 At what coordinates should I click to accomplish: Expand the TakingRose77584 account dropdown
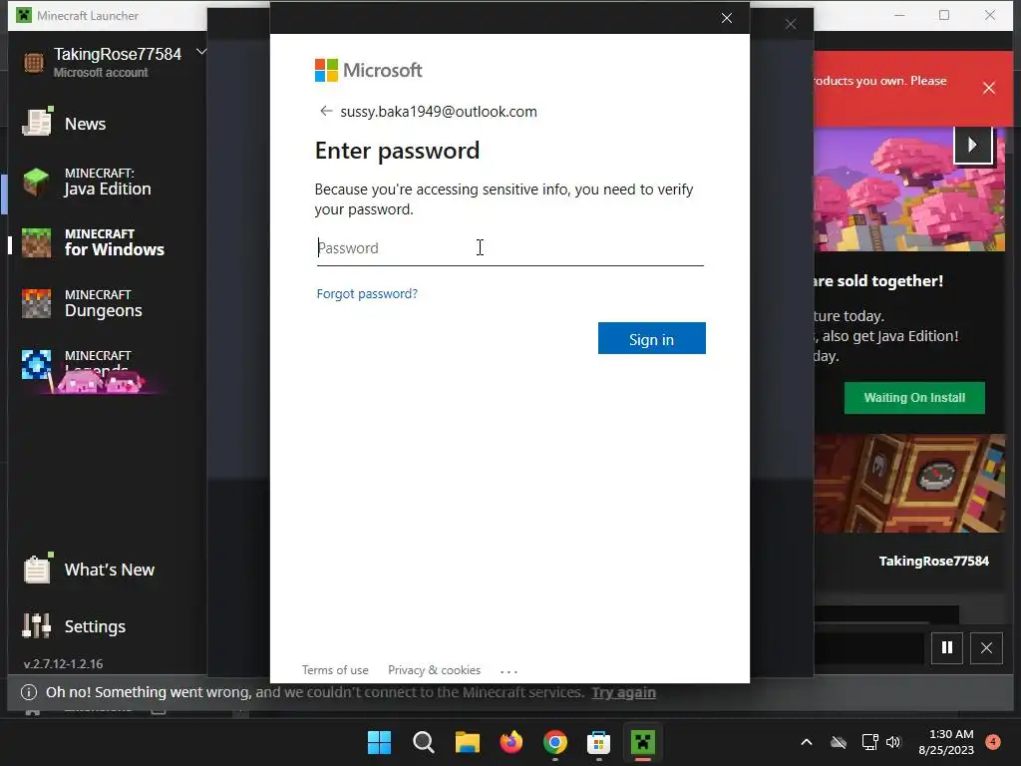[x=201, y=52]
